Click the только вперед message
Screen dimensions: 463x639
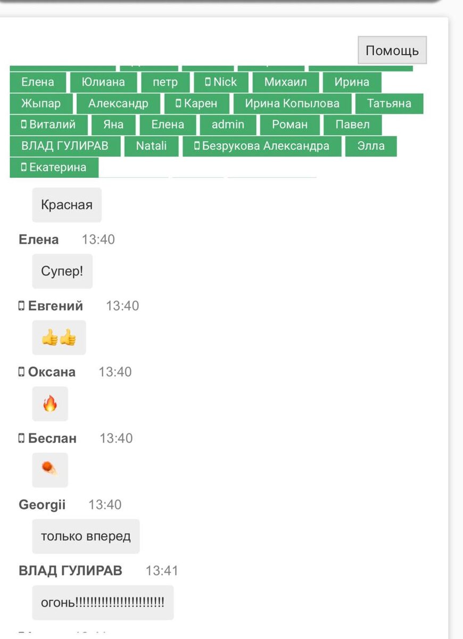[x=86, y=537]
